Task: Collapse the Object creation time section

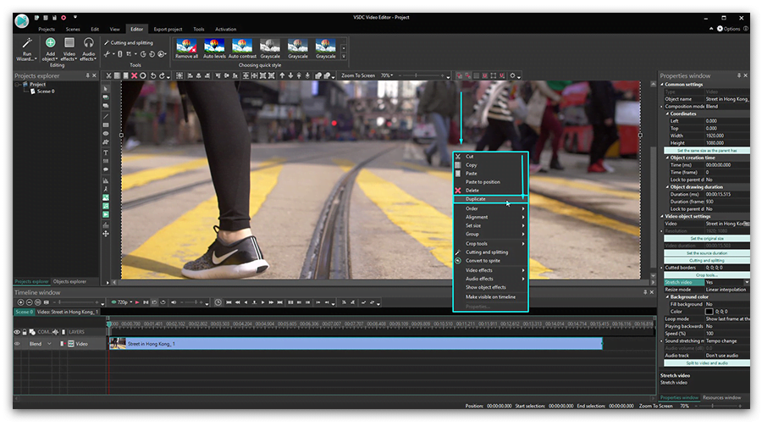Action: point(667,158)
